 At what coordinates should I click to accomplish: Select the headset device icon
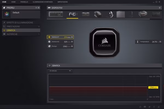pyautogui.click(x=110, y=14)
